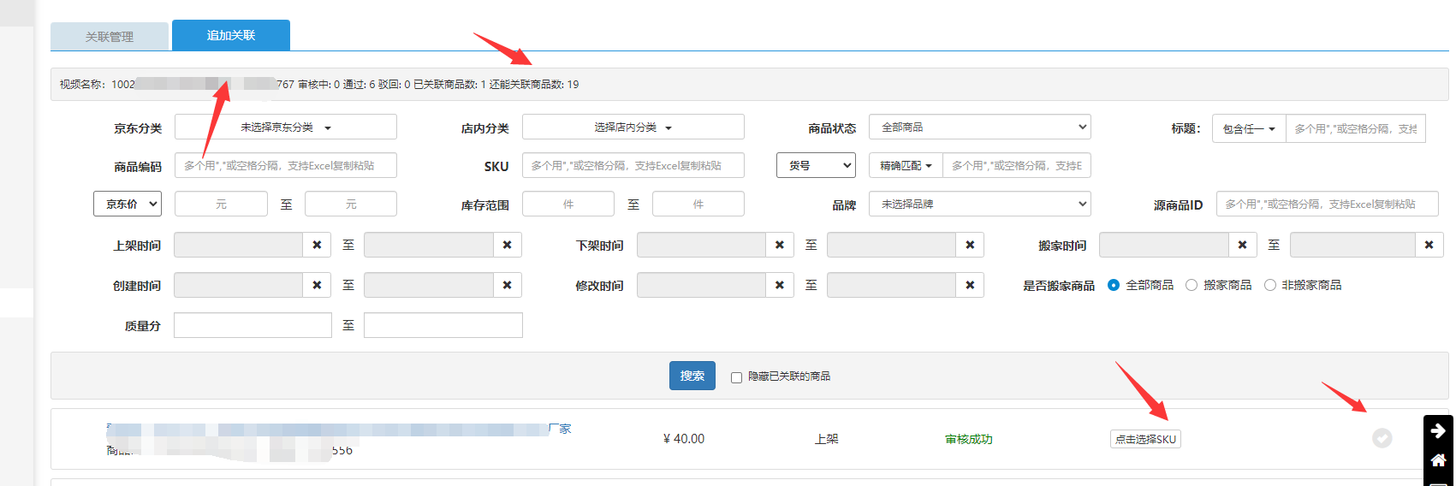Clear the 下架时间 start date field

coord(779,246)
